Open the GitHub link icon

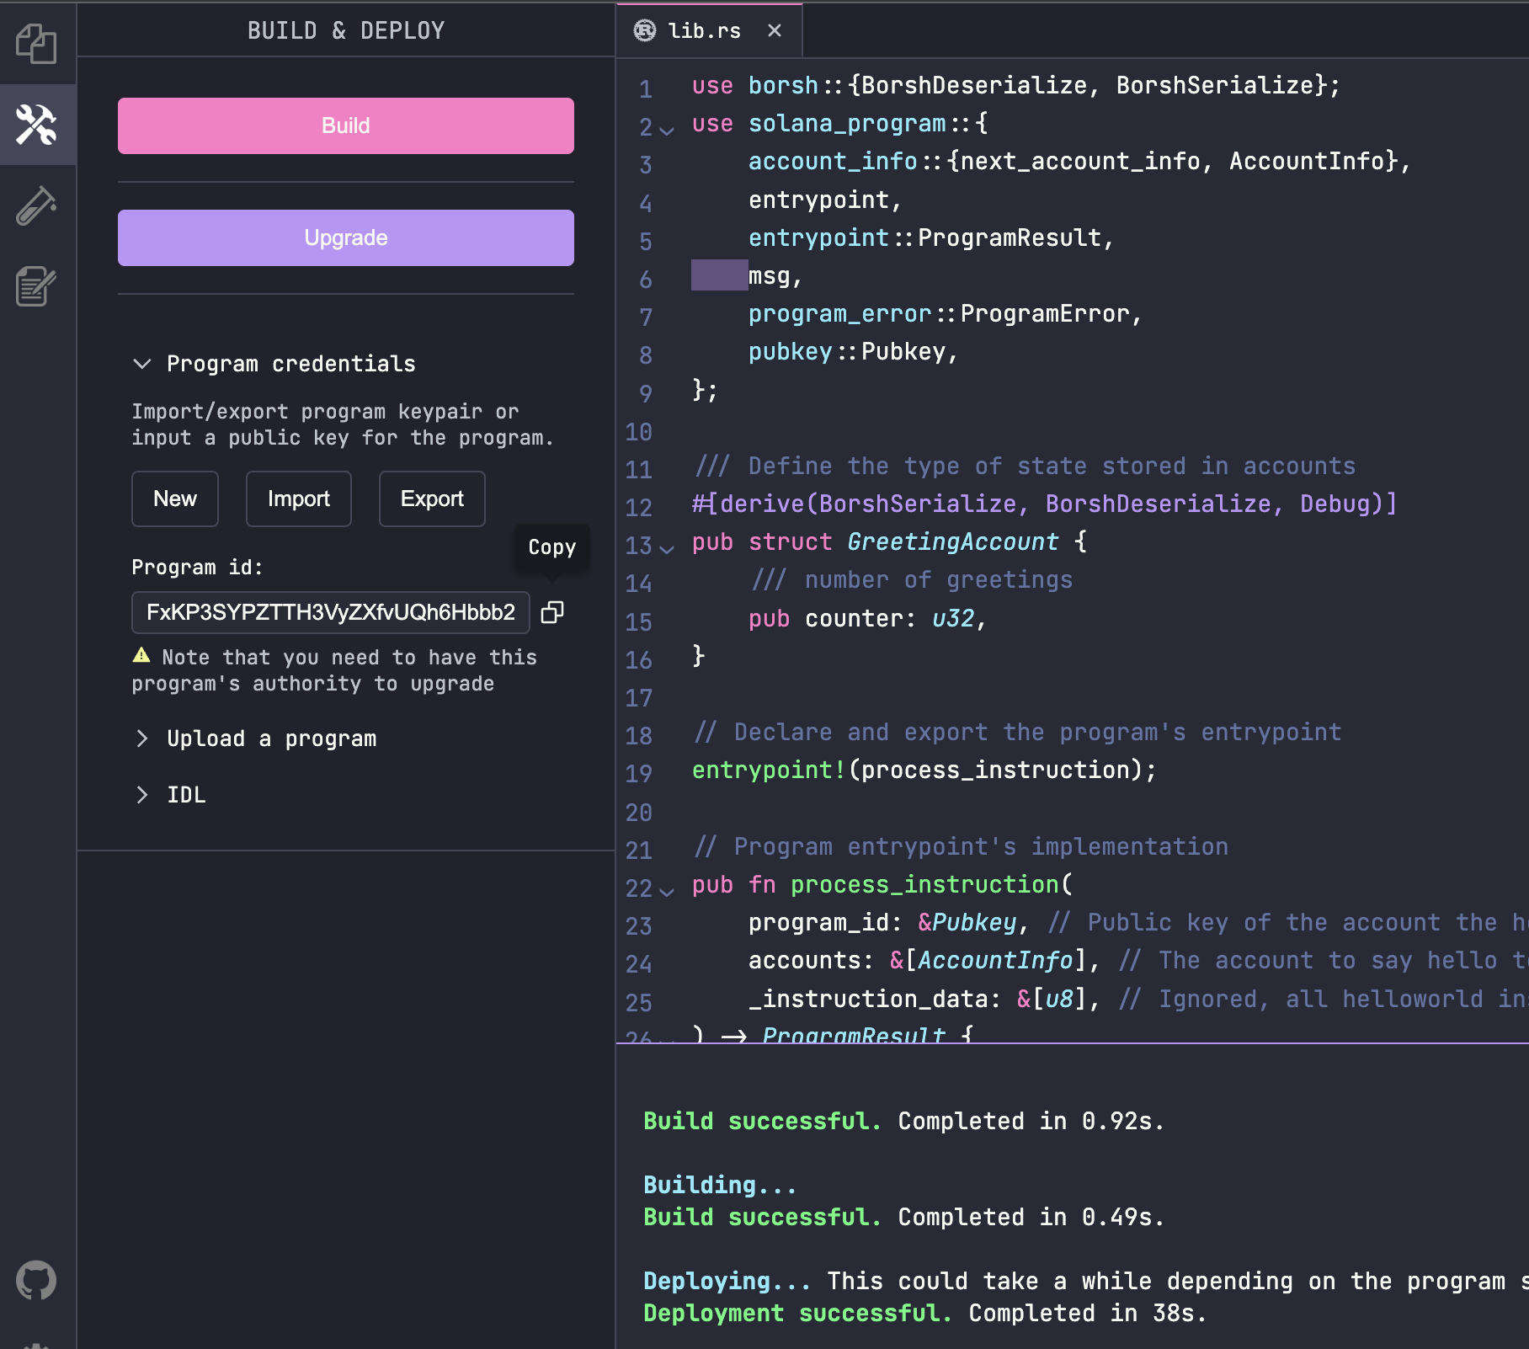36,1281
